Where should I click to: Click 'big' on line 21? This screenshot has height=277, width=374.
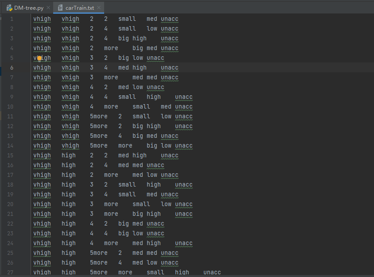(x=138, y=214)
